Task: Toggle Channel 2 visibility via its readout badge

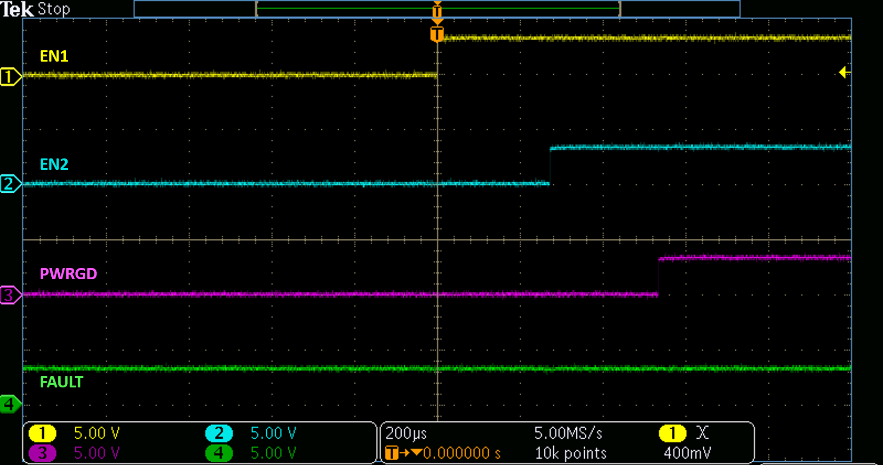Action: click(x=219, y=433)
